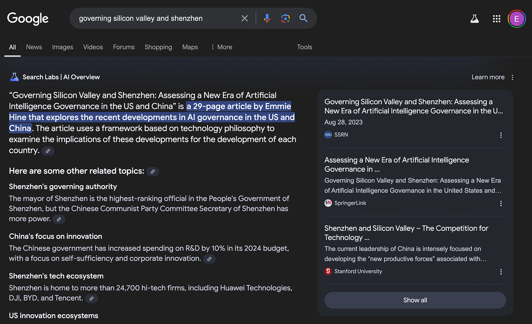The image size is (532, 324).
Task: Open the account profile avatar 'E'
Action: [x=517, y=19]
